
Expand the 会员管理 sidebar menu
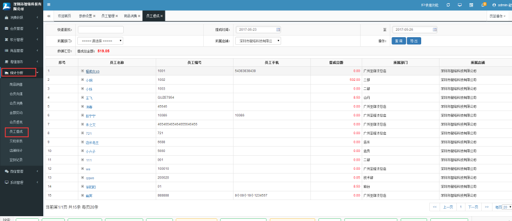pos(21,28)
